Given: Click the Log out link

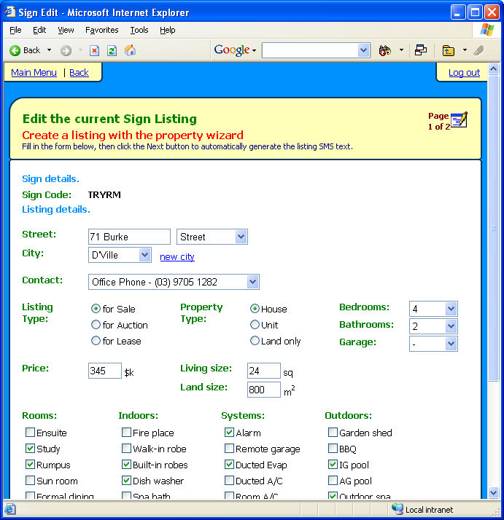Looking at the screenshot, I should coord(464,72).
